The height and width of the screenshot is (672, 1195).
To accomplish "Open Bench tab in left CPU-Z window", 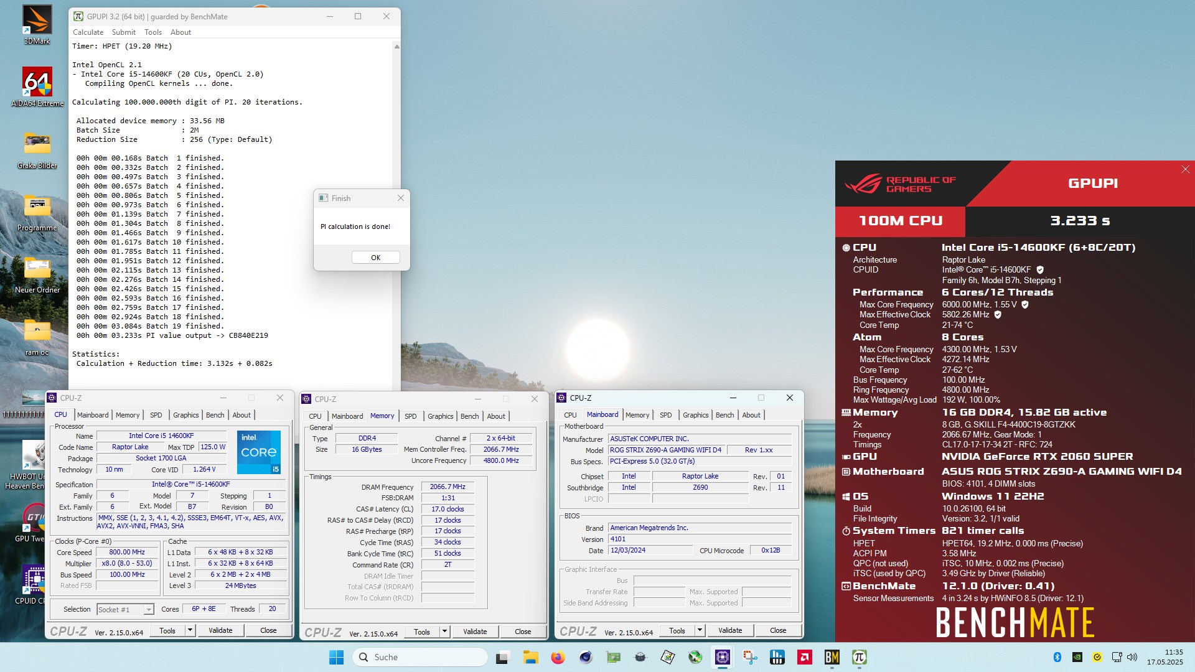I will (215, 415).
